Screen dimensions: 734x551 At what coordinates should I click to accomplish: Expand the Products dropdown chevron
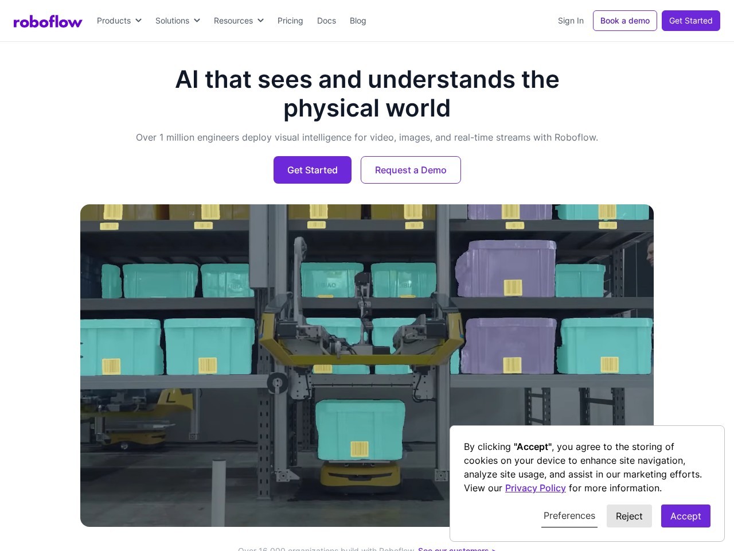point(138,21)
